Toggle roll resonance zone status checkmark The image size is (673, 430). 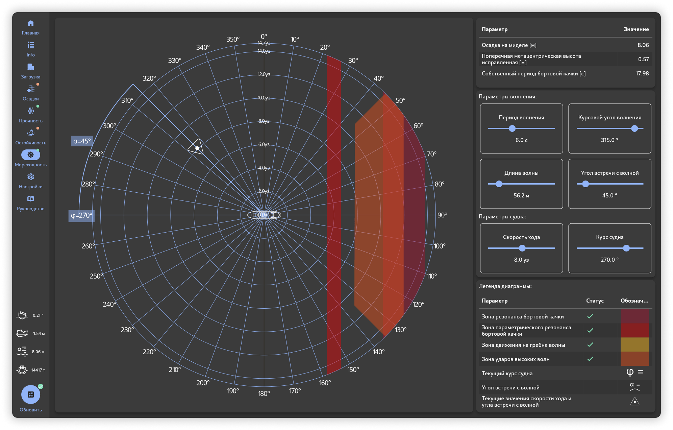click(x=590, y=316)
